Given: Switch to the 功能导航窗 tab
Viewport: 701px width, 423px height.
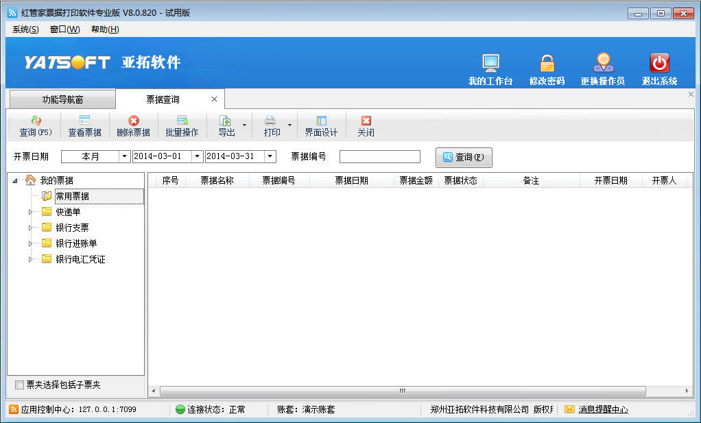Looking at the screenshot, I should pyautogui.click(x=62, y=99).
